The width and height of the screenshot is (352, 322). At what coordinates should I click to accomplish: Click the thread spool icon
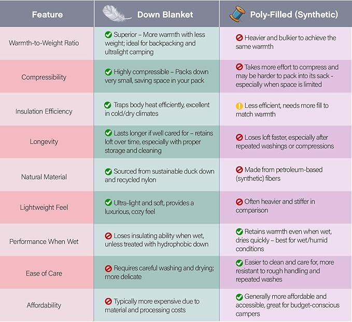tap(238, 14)
